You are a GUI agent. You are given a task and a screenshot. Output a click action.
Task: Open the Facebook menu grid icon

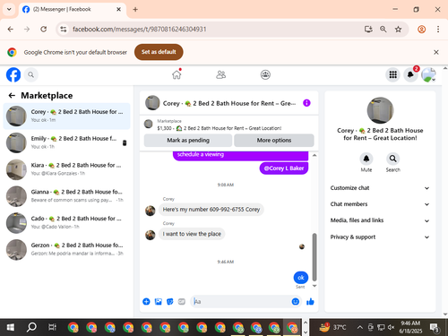click(393, 74)
